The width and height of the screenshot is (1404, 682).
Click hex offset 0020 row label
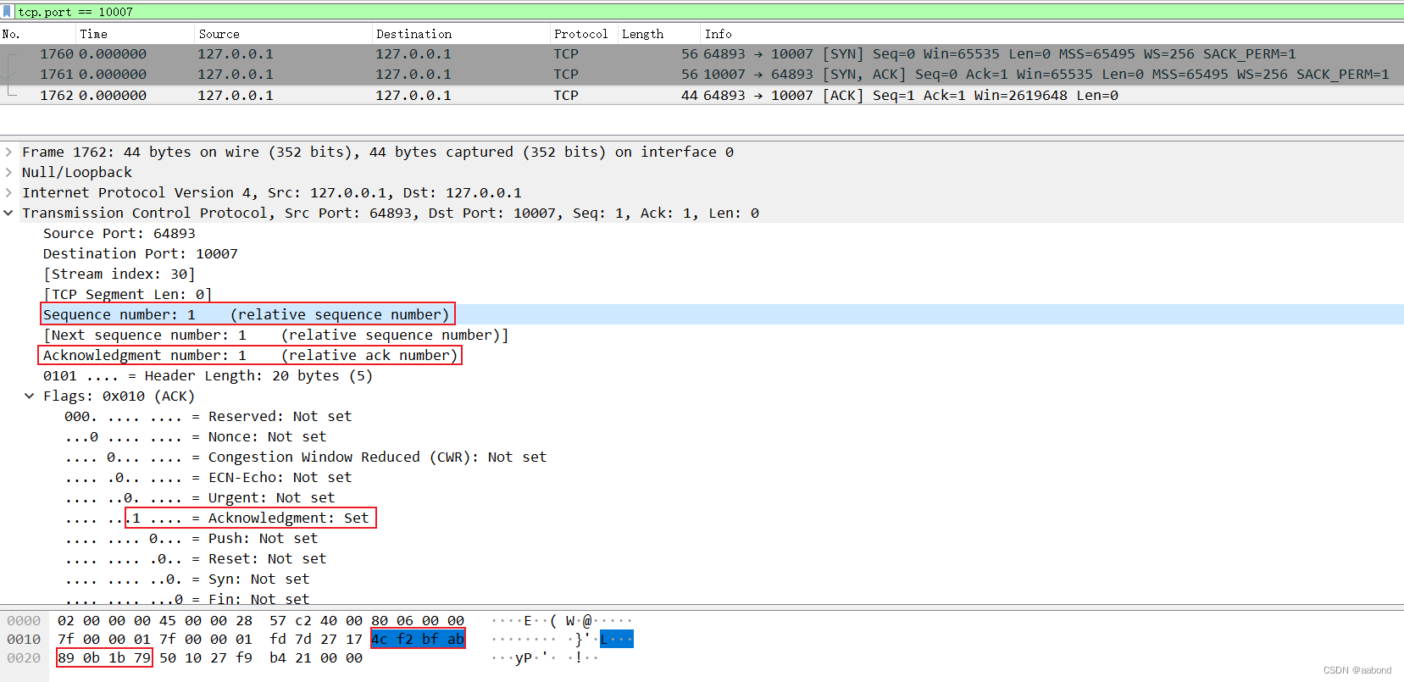[24, 658]
